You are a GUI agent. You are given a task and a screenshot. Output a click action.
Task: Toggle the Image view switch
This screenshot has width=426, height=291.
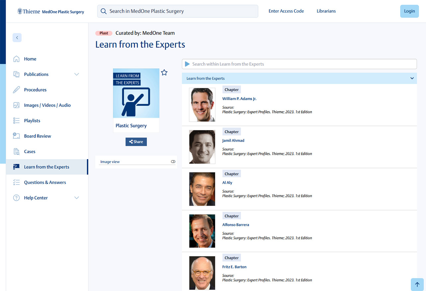coord(173,161)
